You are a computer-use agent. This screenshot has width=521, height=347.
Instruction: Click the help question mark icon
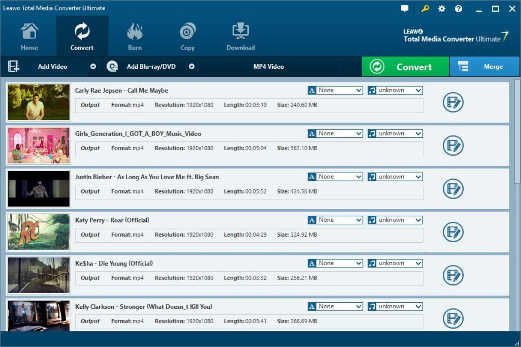click(458, 9)
